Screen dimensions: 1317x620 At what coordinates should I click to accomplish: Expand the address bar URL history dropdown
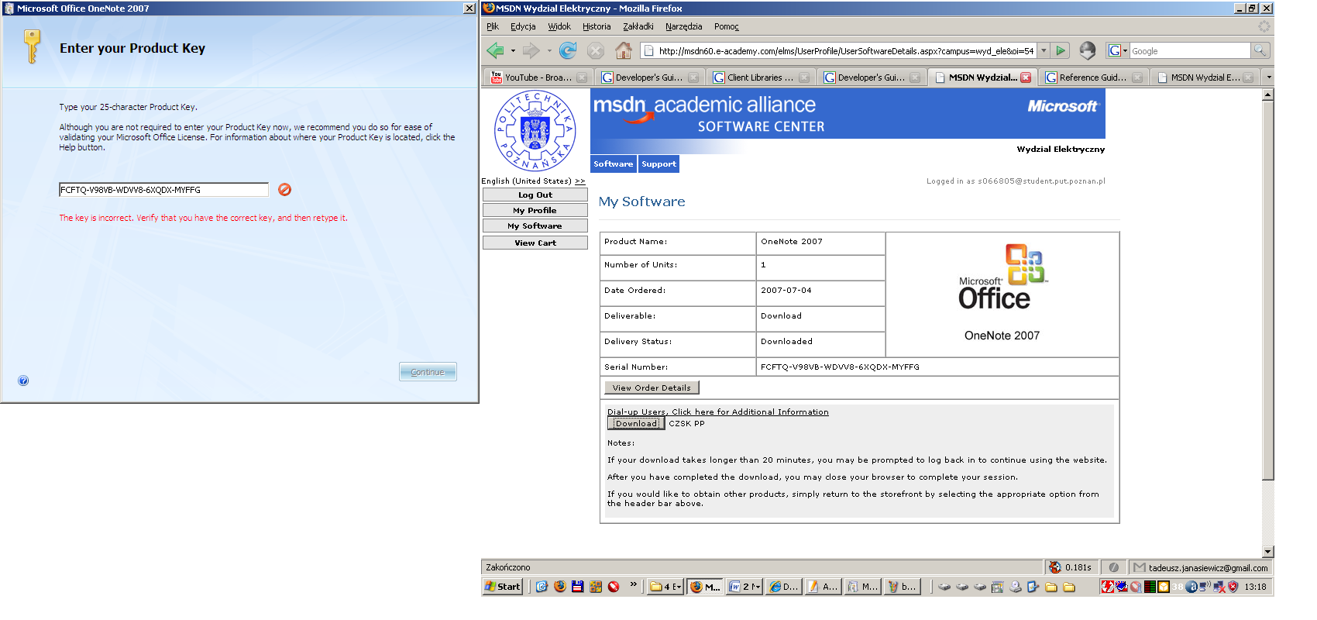point(1044,50)
